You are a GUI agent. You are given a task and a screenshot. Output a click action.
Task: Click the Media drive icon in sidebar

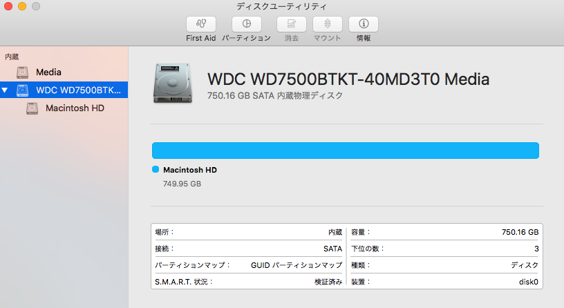pyautogui.click(x=22, y=73)
